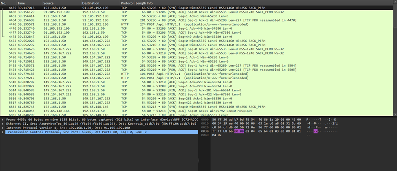Select packet 5504 HTTP POST row
The width and height of the screenshot is (397, 171).
coord(122,74)
